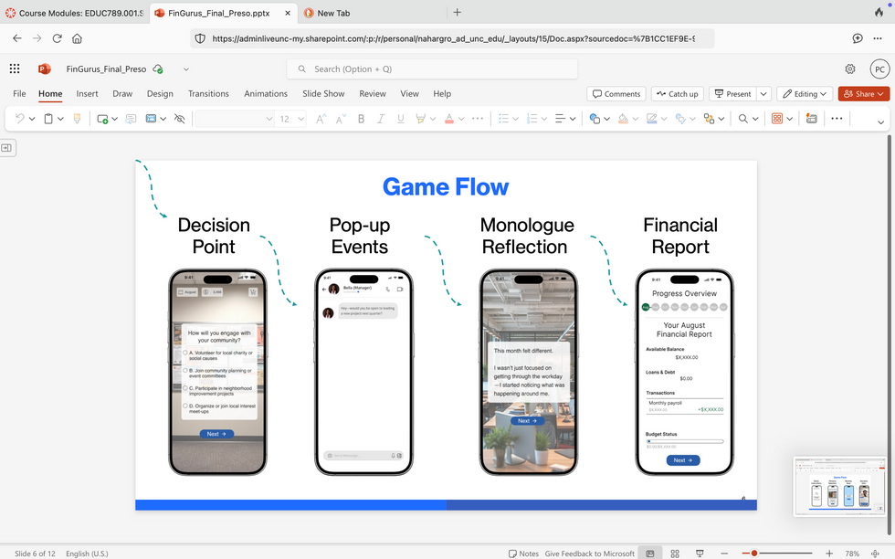Click the text alignment icon

tap(561, 119)
